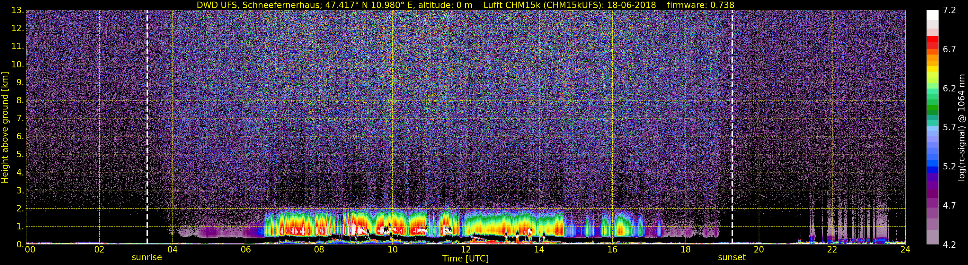The image size is (968, 265).
Task: Click the x-axis tick label '08'
Action: 319,250
